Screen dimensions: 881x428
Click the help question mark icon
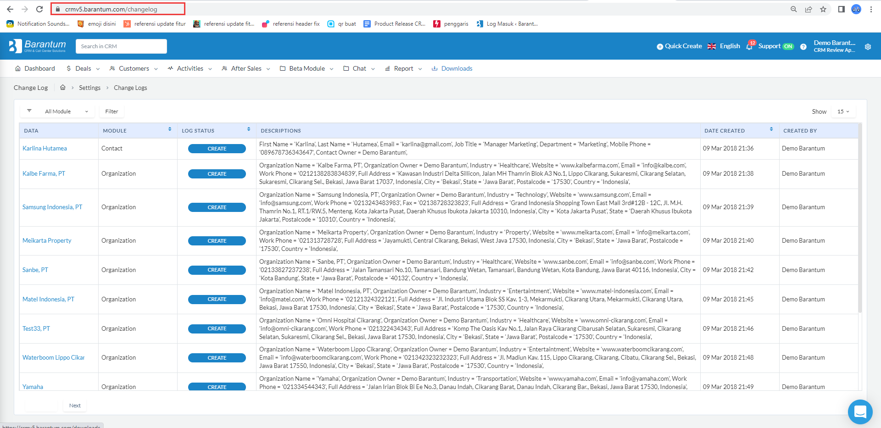803,46
